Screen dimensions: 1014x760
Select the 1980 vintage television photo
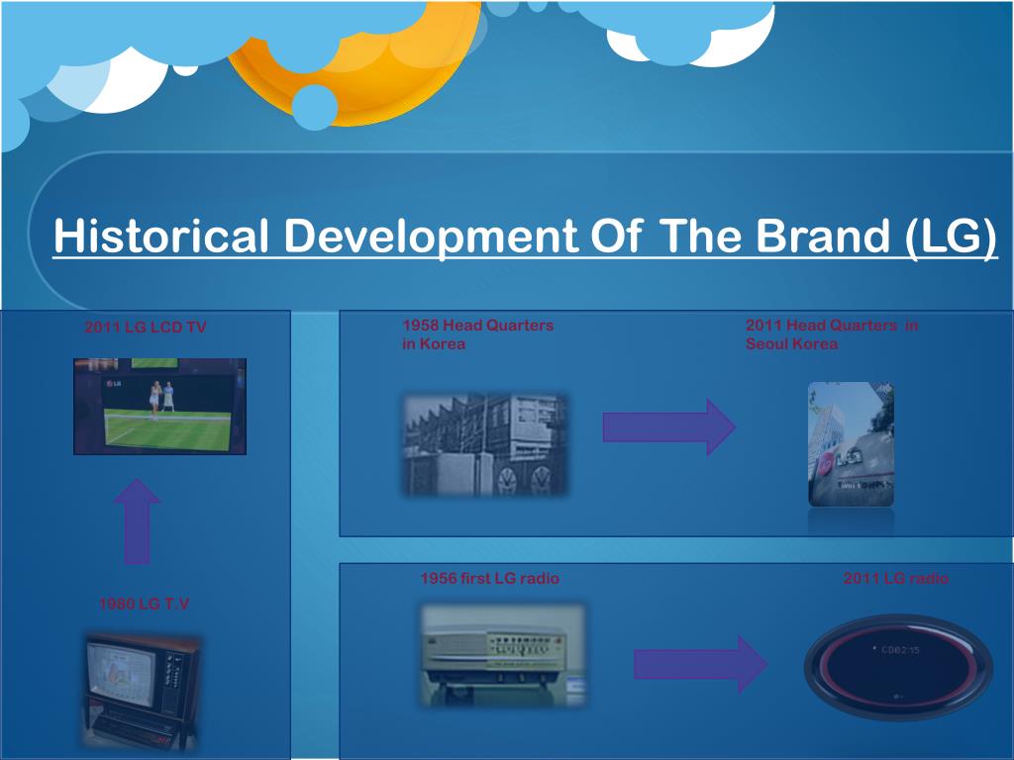pos(143,693)
